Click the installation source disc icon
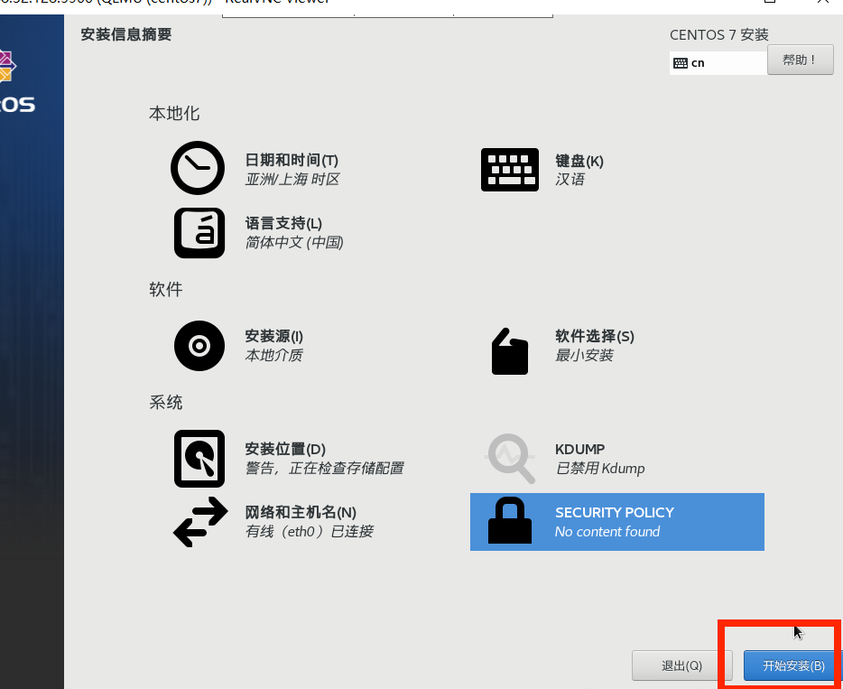843x689 pixels. 199,346
